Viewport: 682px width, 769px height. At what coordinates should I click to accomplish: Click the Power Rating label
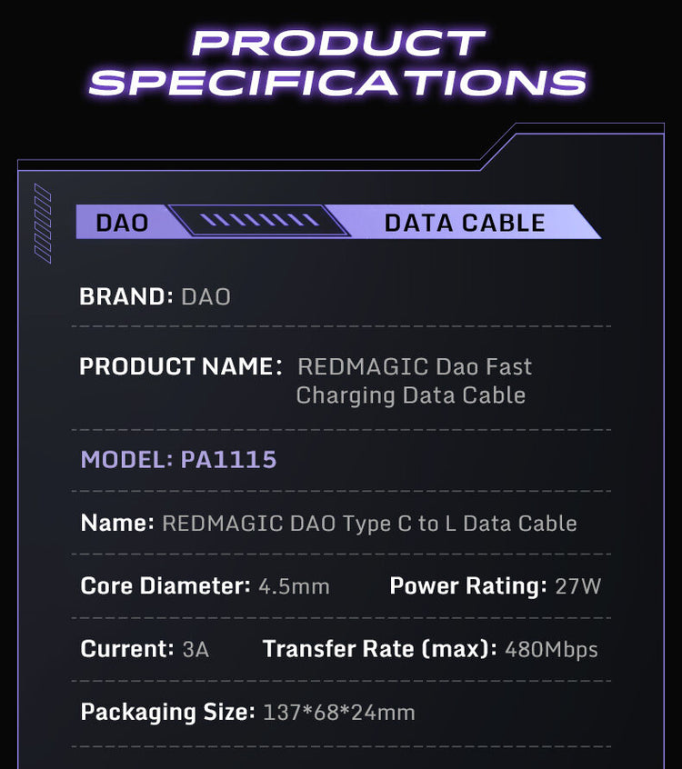[x=468, y=585]
